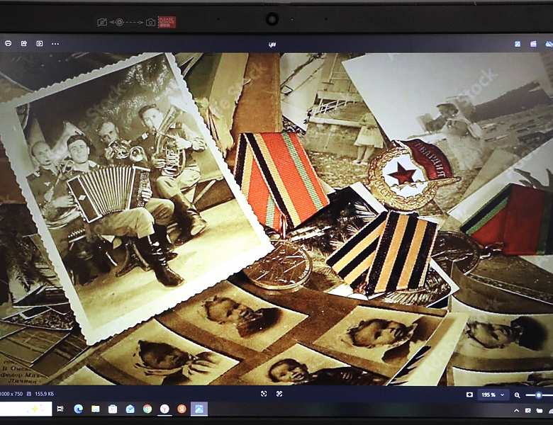Screen dimensions: 553x425
Task: Launch Microsoft Edge from the taskbar
Action: (x=78, y=409)
